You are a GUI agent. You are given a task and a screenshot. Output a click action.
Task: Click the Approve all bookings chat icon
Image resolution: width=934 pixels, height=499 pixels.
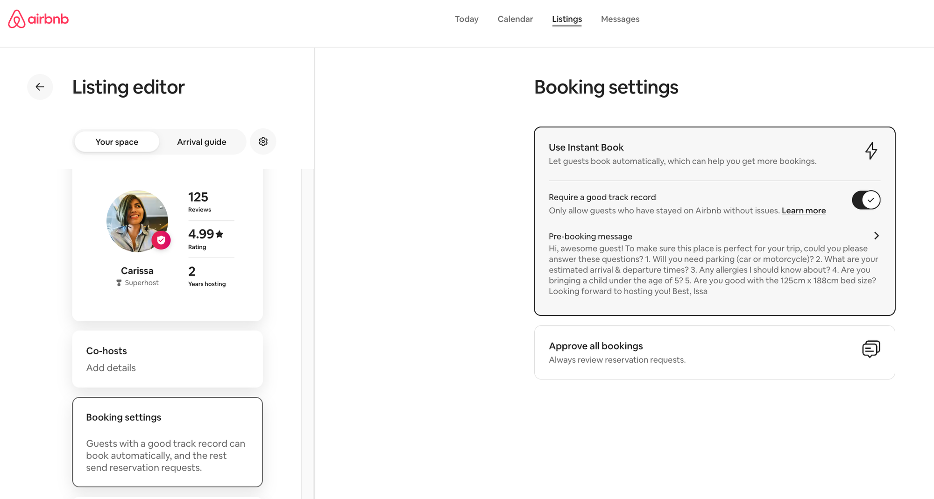871,349
